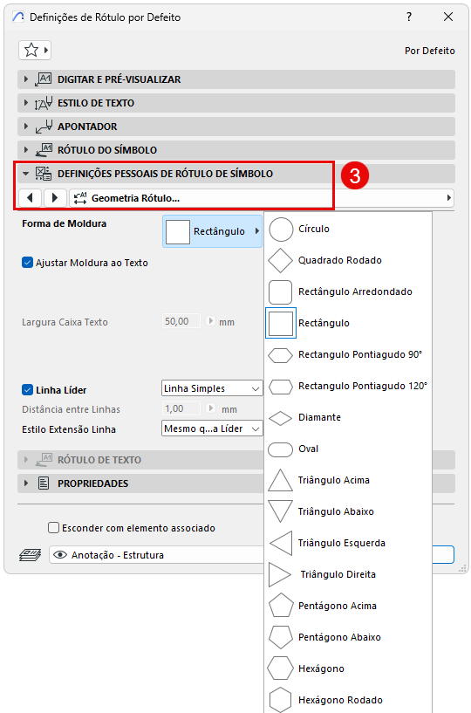This screenshot has height=713, width=471.
Task: Pick the Hexágono shape icon
Action: 281,668
